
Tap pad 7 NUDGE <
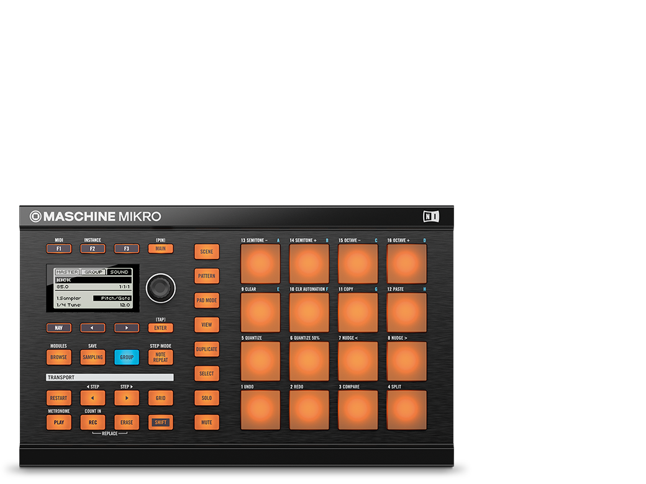click(x=358, y=361)
